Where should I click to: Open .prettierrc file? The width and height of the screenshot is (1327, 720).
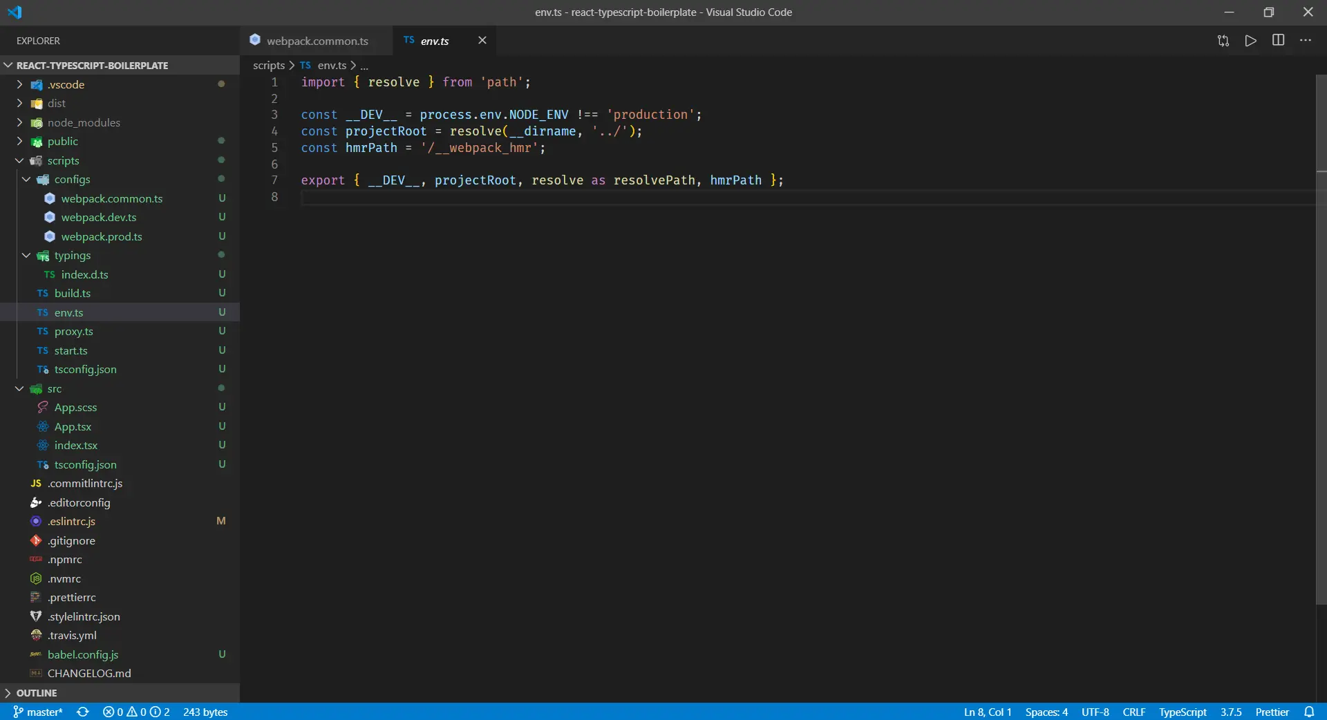120,597
